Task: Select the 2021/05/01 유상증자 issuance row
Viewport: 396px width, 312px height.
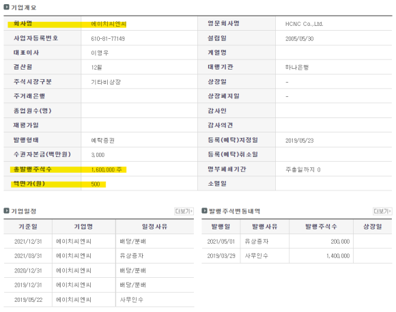Action: point(297,242)
